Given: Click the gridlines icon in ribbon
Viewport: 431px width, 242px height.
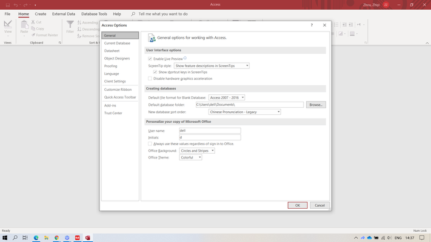Looking at the screenshot, I should coord(352,34).
